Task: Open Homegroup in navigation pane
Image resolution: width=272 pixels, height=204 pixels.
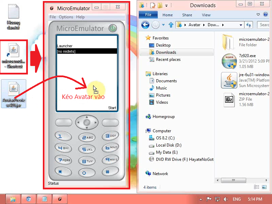Action: coord(164,117)
